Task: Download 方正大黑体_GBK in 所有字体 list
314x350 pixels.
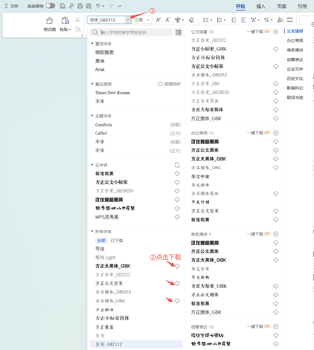Action: click(x=177, y=266)
